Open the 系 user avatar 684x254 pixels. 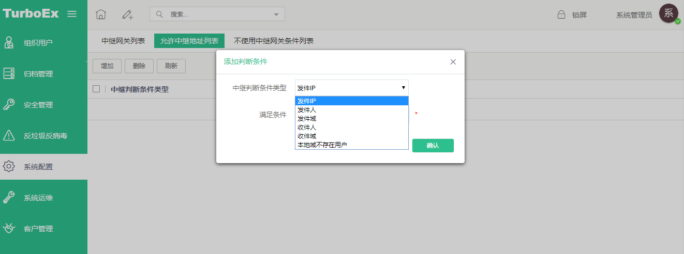669,14
